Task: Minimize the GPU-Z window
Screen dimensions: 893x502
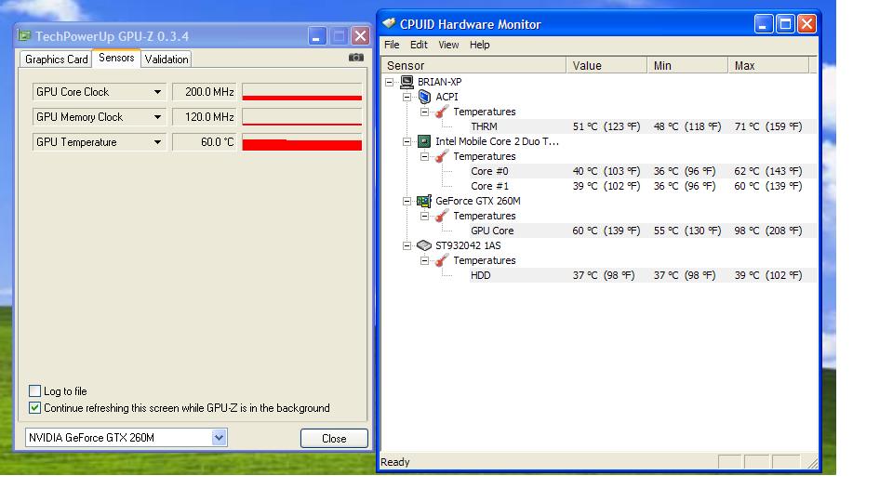Action: tap(317, 36)
